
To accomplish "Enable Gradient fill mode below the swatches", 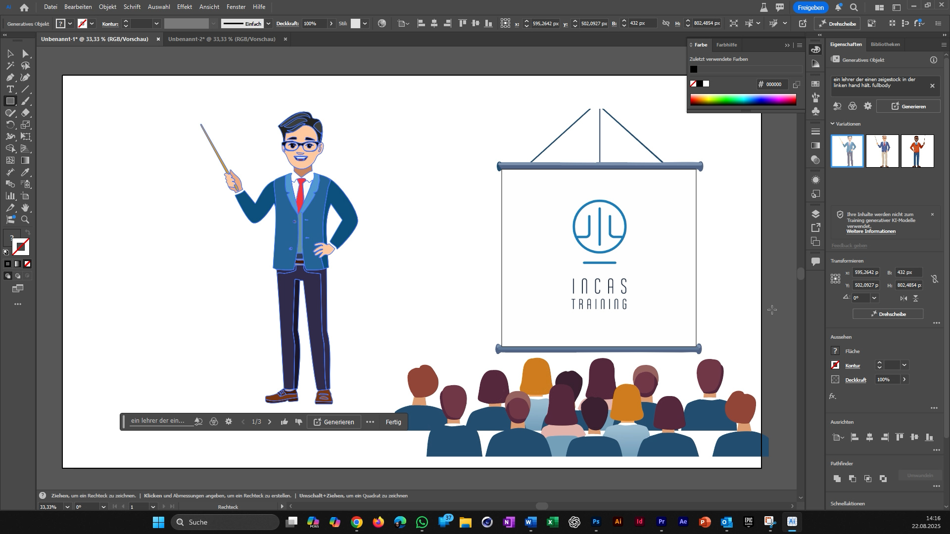I will point(18,264).
